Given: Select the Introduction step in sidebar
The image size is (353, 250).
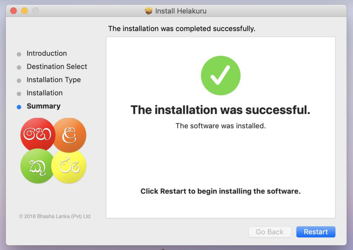Looking at the screenshot, I should tap(47, 53).
